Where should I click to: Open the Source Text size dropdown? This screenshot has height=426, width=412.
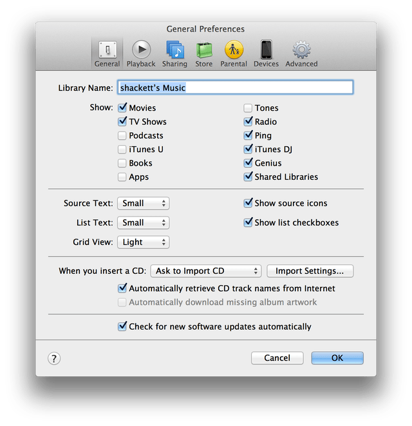click(144, 203)
